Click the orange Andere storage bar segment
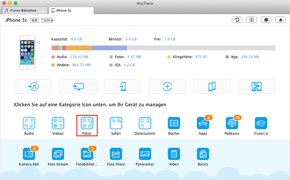 (79, 48)
